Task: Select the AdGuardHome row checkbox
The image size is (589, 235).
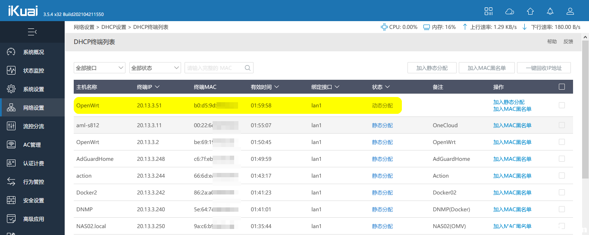Action: [x=561, y=159]
